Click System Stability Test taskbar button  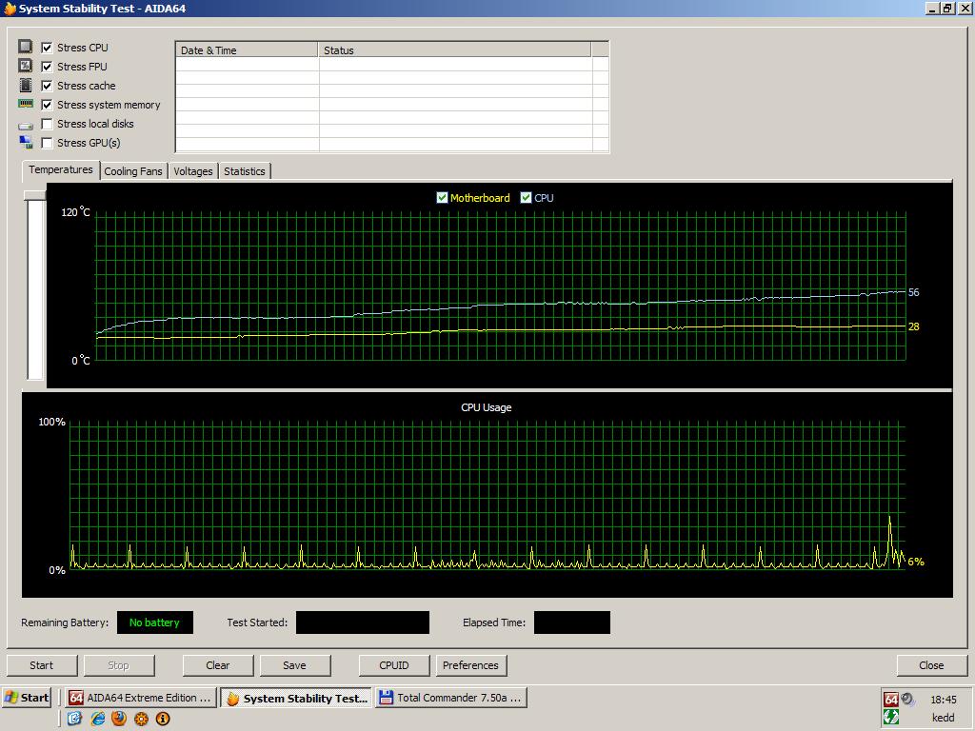point(296,698)
